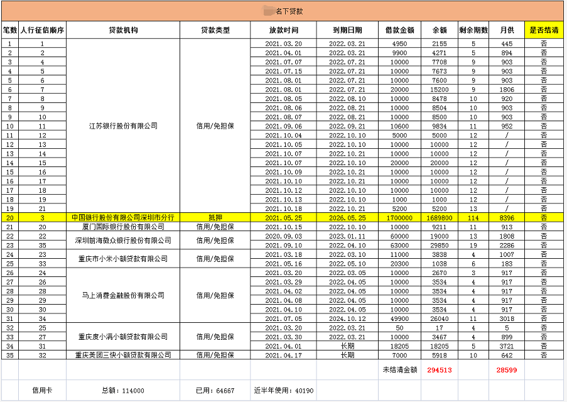Click the 抵押 loan type cell
This screenshot has height=402, width=567.
click(215, 217)
